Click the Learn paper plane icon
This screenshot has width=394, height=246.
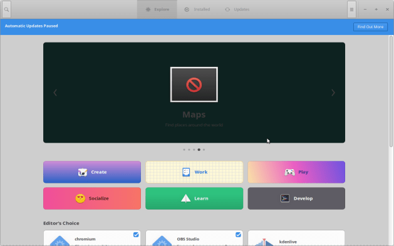coord(185,198)
